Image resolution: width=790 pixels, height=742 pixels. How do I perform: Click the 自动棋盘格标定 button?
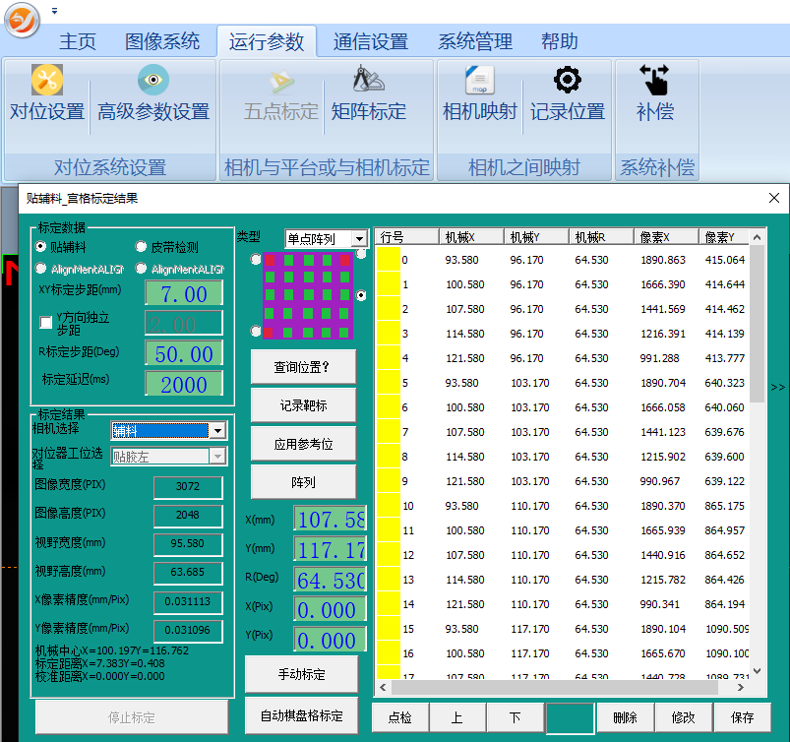click(x=300, y=715)
